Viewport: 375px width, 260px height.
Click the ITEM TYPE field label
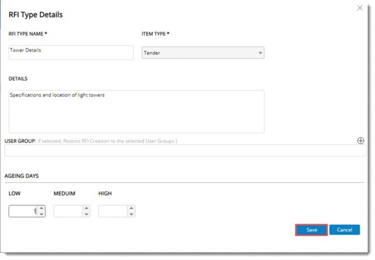[x=155, y=33]
